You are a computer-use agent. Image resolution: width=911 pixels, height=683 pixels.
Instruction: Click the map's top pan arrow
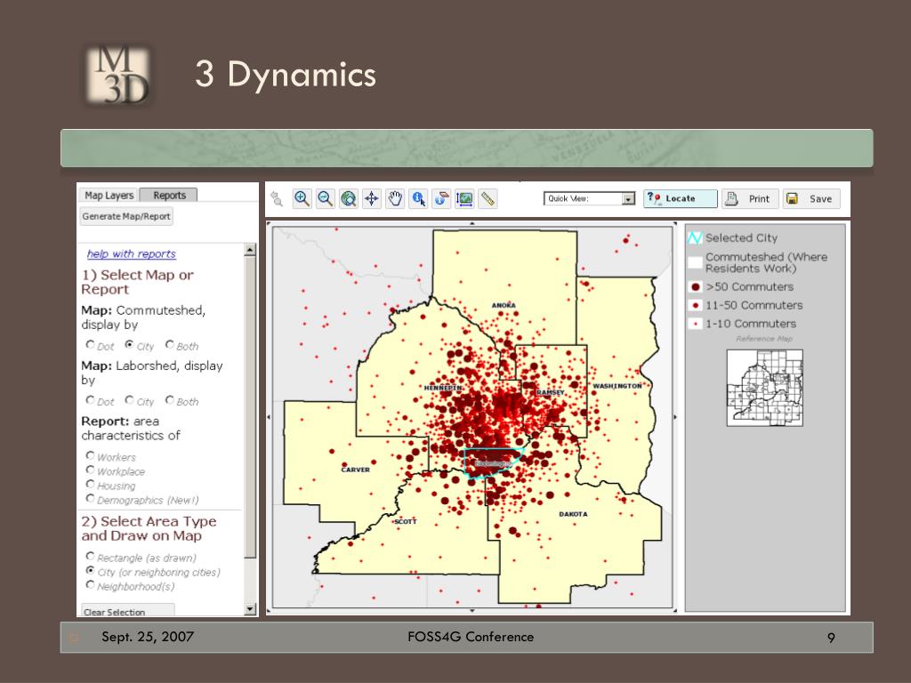tap(472, 223)
